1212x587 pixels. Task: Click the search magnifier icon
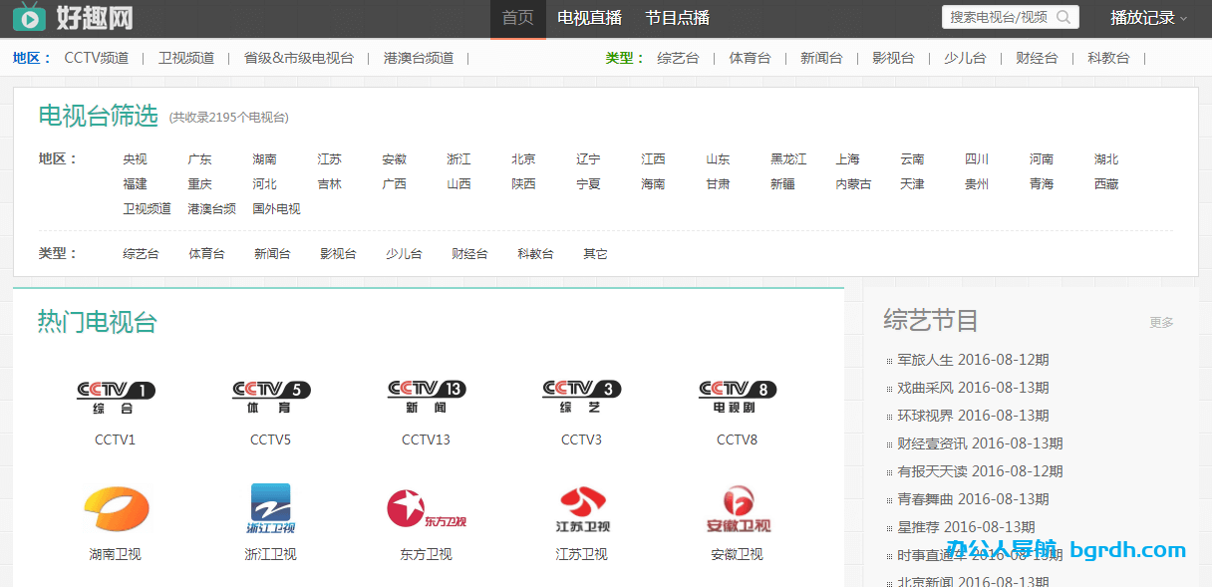pyautogui.click(x=1063, y=17)
